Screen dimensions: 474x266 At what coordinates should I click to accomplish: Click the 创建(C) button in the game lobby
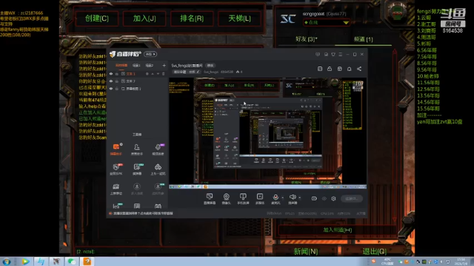pos(97,18)
